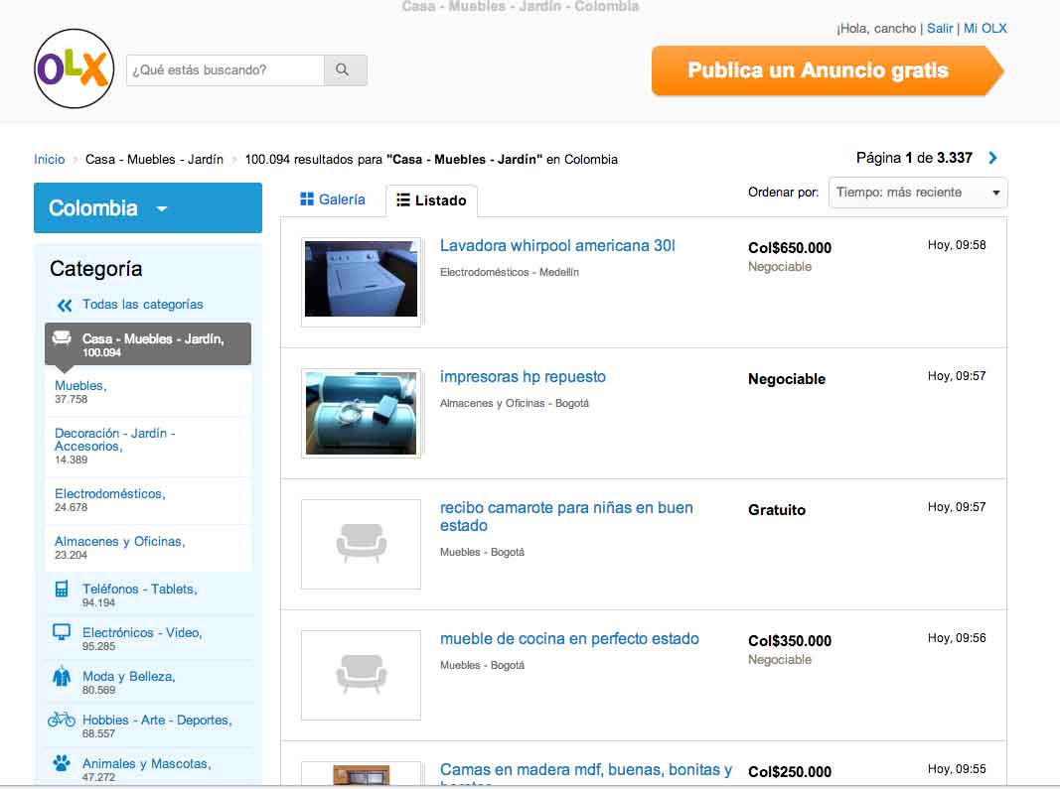The image size is (1060, 789).
Task: Click the washing machine thumbnail image
Action: [361, 281]
